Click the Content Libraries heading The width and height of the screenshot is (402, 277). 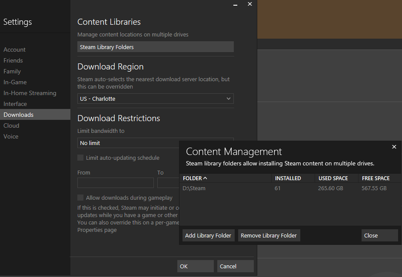109,22
